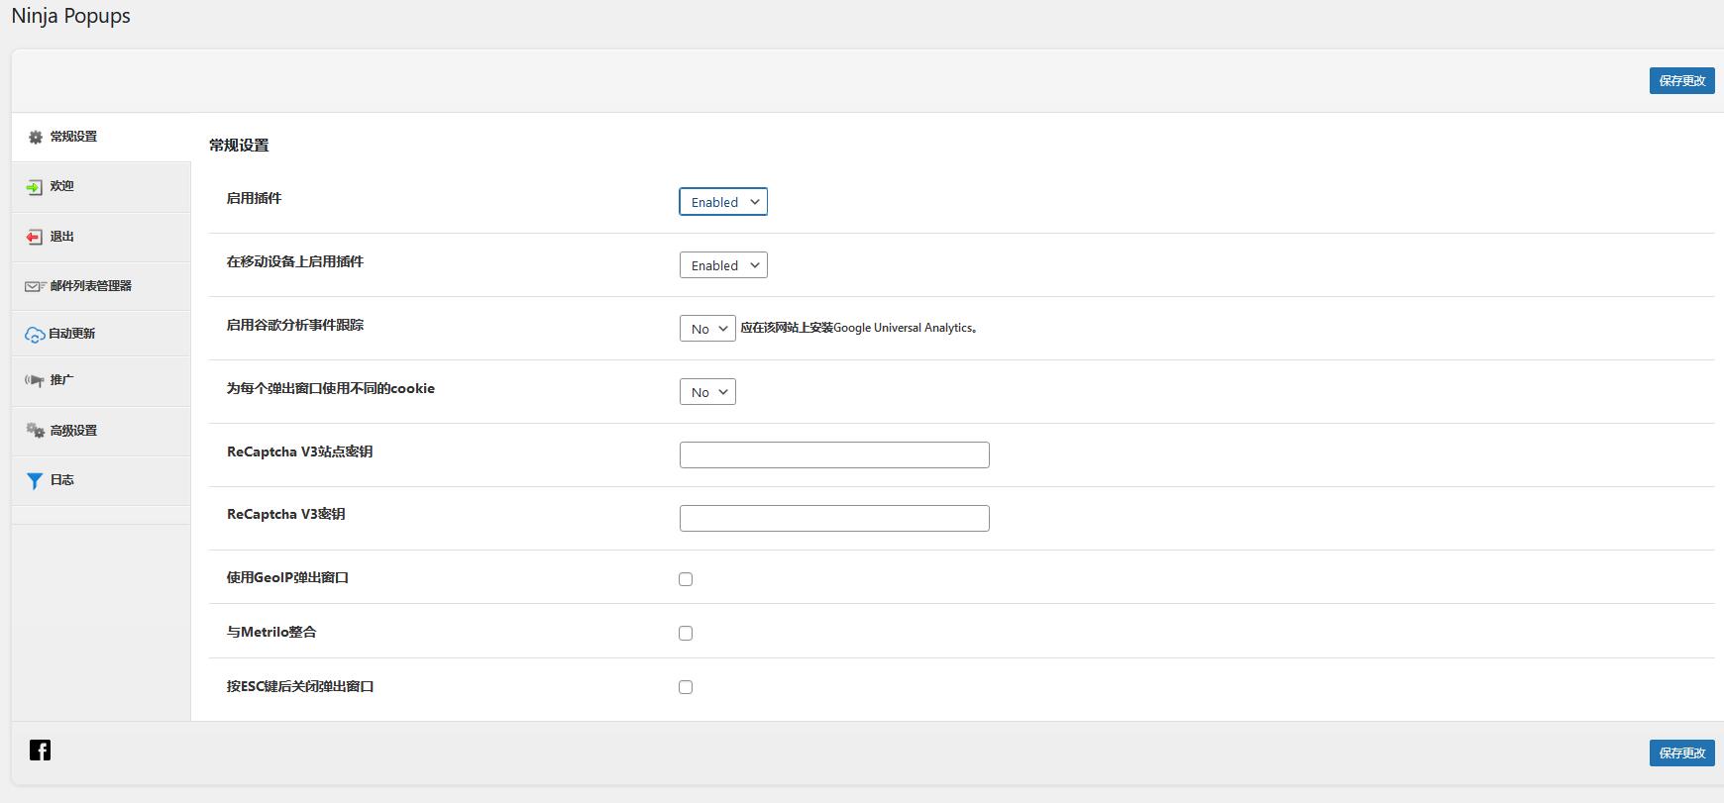
Task: Enable the 使用GeoIP弹出窗口 checkbox
Action: [x=686, y=579]
